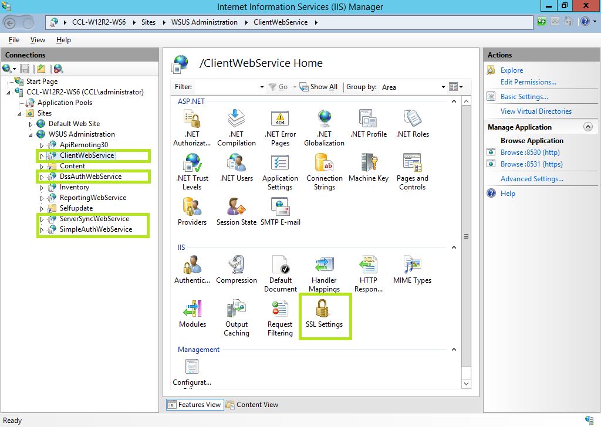
Task: Open the Group by Area dropdown
Action: pyautogui.click(x=443, y=87)
